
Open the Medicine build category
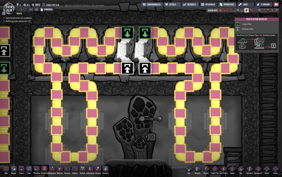pos(60,170)
